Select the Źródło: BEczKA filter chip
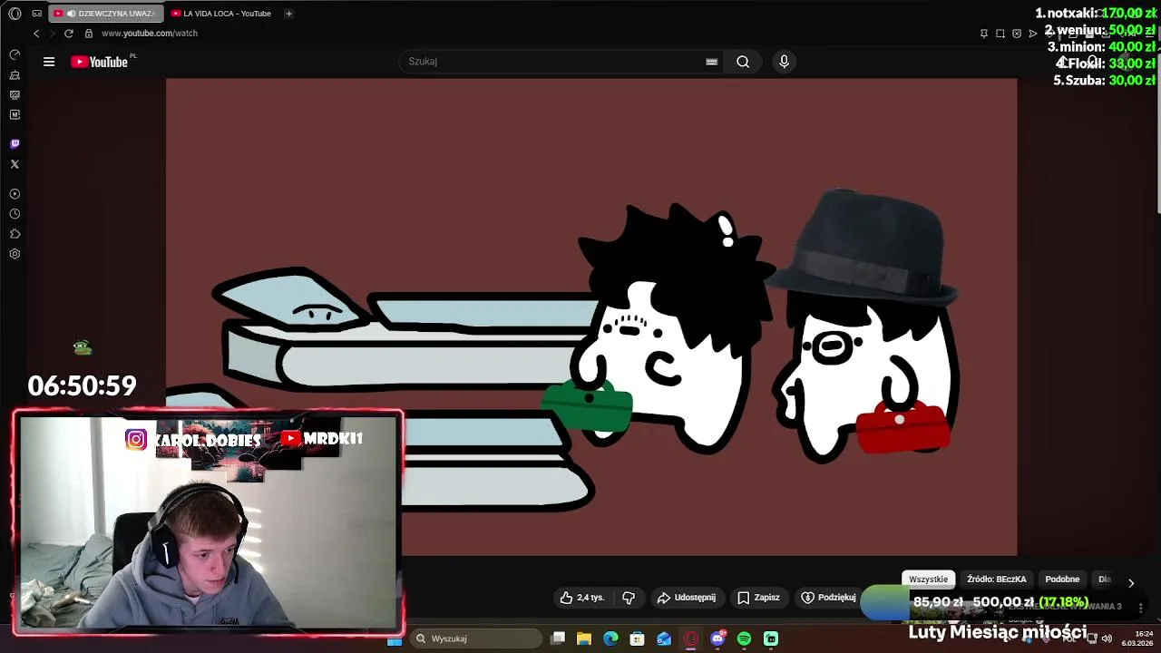This screenshot has width=1161, height=653. pos(997,579)
